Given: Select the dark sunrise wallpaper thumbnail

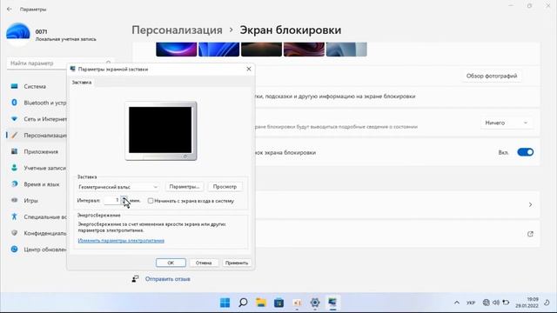Looking at the screenshot, I should tap(261, 50).
